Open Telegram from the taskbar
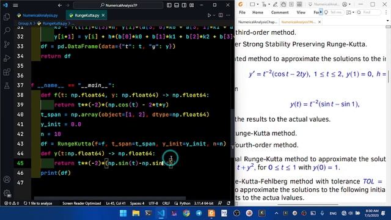The image size is (391, 220). 199,213
